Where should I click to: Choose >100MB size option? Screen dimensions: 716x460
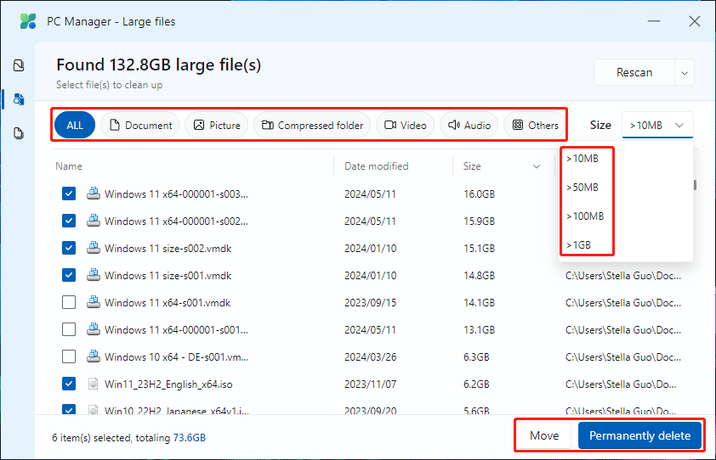pyautogui.click(x=585, y=216)
